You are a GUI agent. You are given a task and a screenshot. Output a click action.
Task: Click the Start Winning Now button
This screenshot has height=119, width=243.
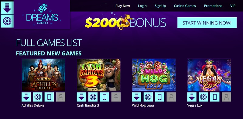(x=207, y=23)
